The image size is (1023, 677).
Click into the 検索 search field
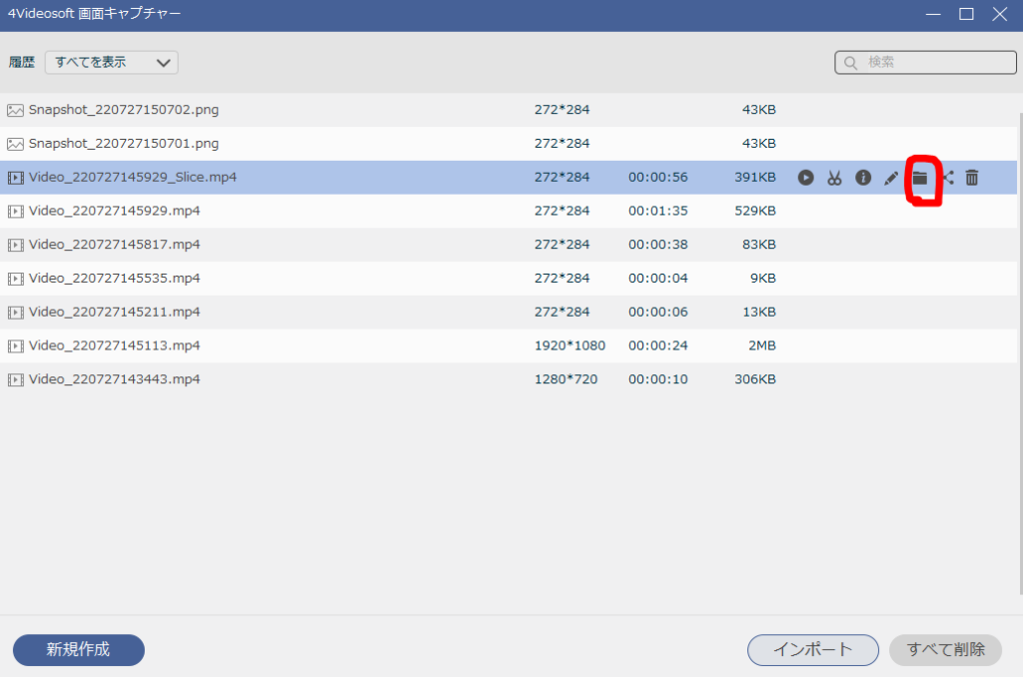[x=934, y=62]
